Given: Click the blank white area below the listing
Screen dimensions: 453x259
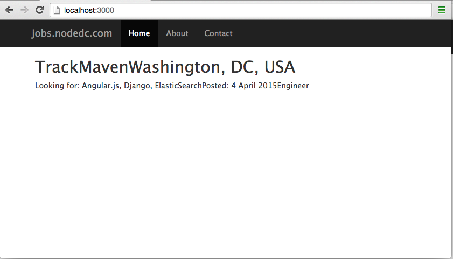Looking at the screenshot, I should click(x=225, y=173).
